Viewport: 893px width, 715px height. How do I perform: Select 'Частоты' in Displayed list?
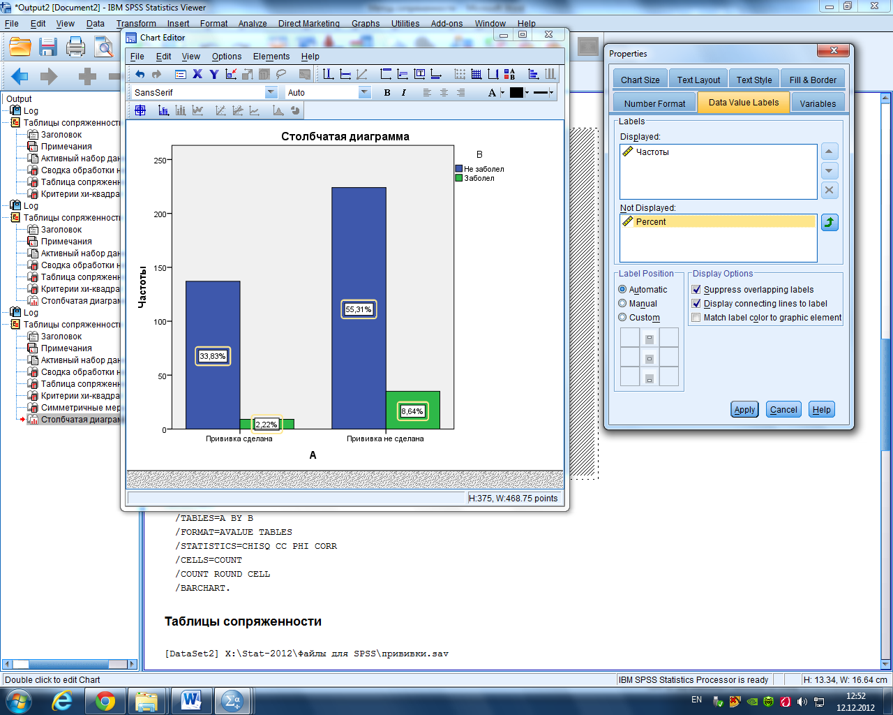point(718,152)
